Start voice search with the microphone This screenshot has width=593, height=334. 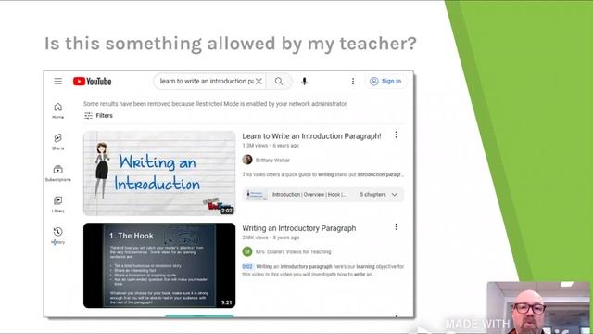pyautogui.click(x=304, y=81)
